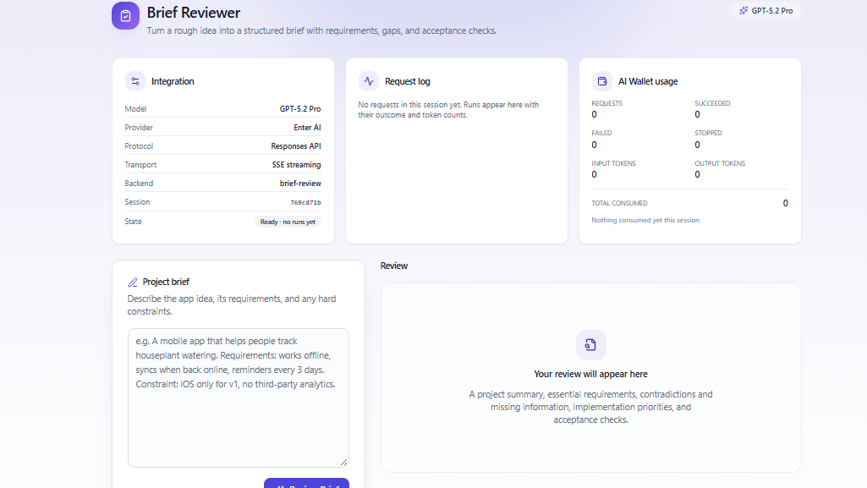Click the 'brief-review' backend value
This screenshot has width=867, height=488.
pos(300,184)
